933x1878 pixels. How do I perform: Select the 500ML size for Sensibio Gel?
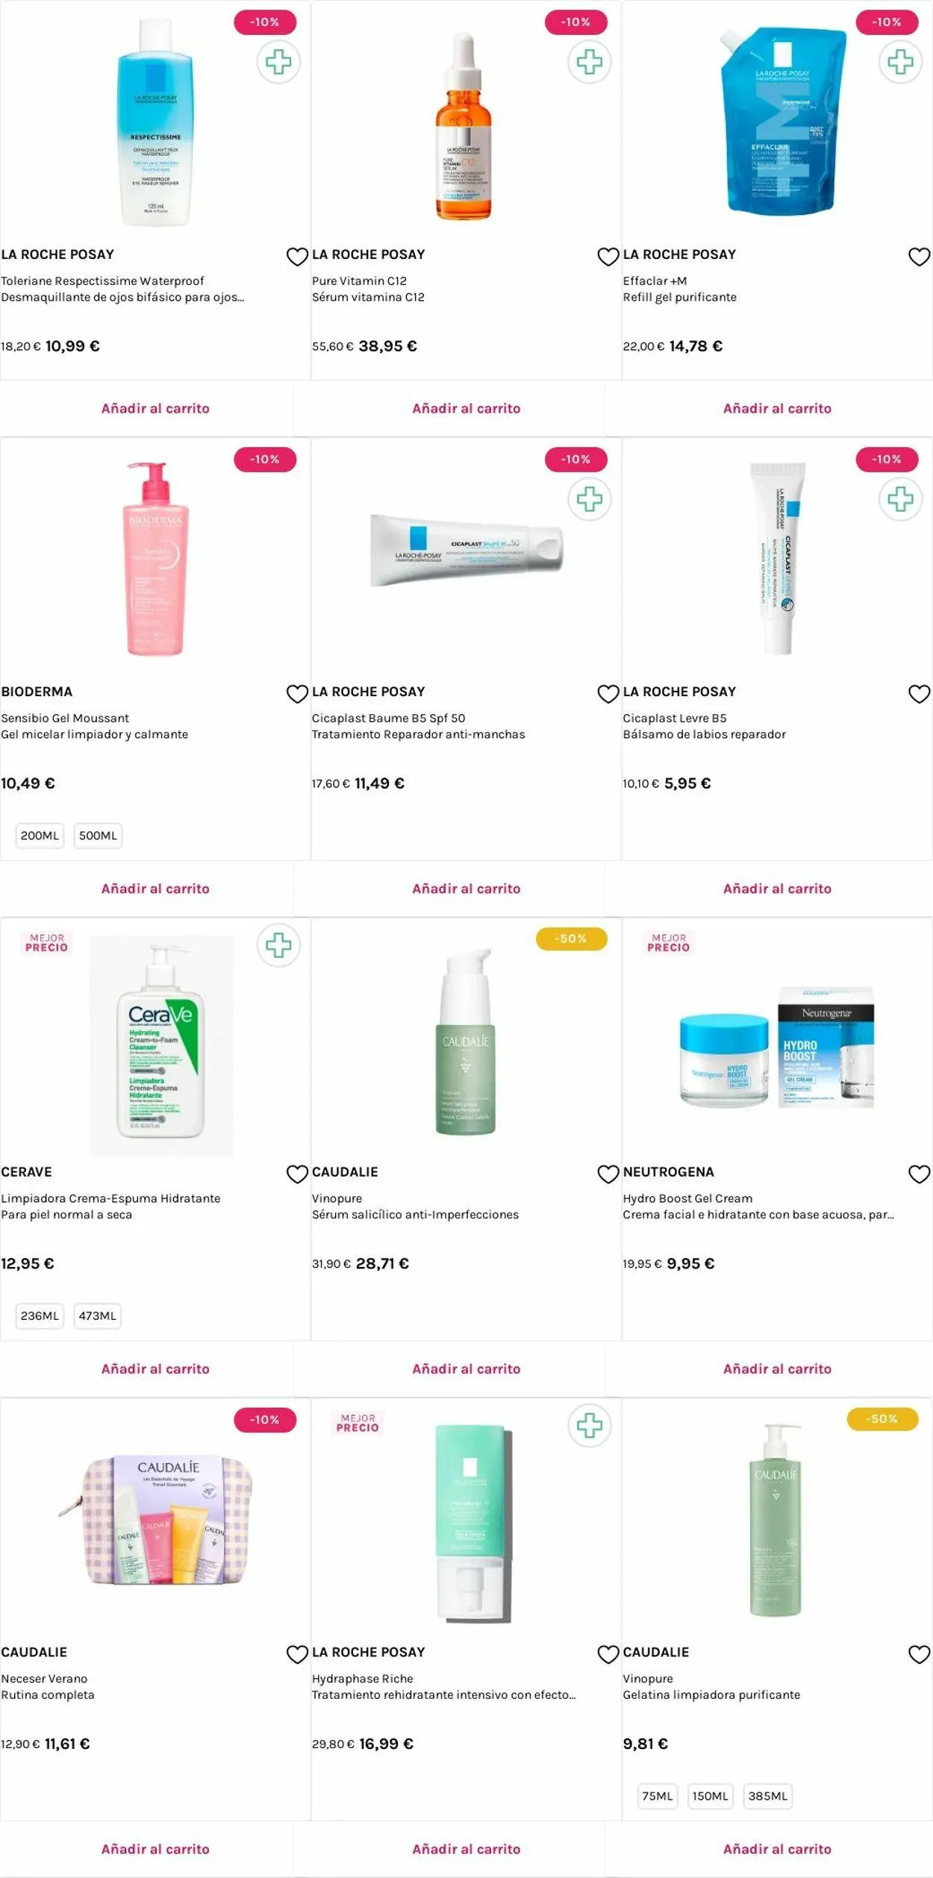click(98, 836)
